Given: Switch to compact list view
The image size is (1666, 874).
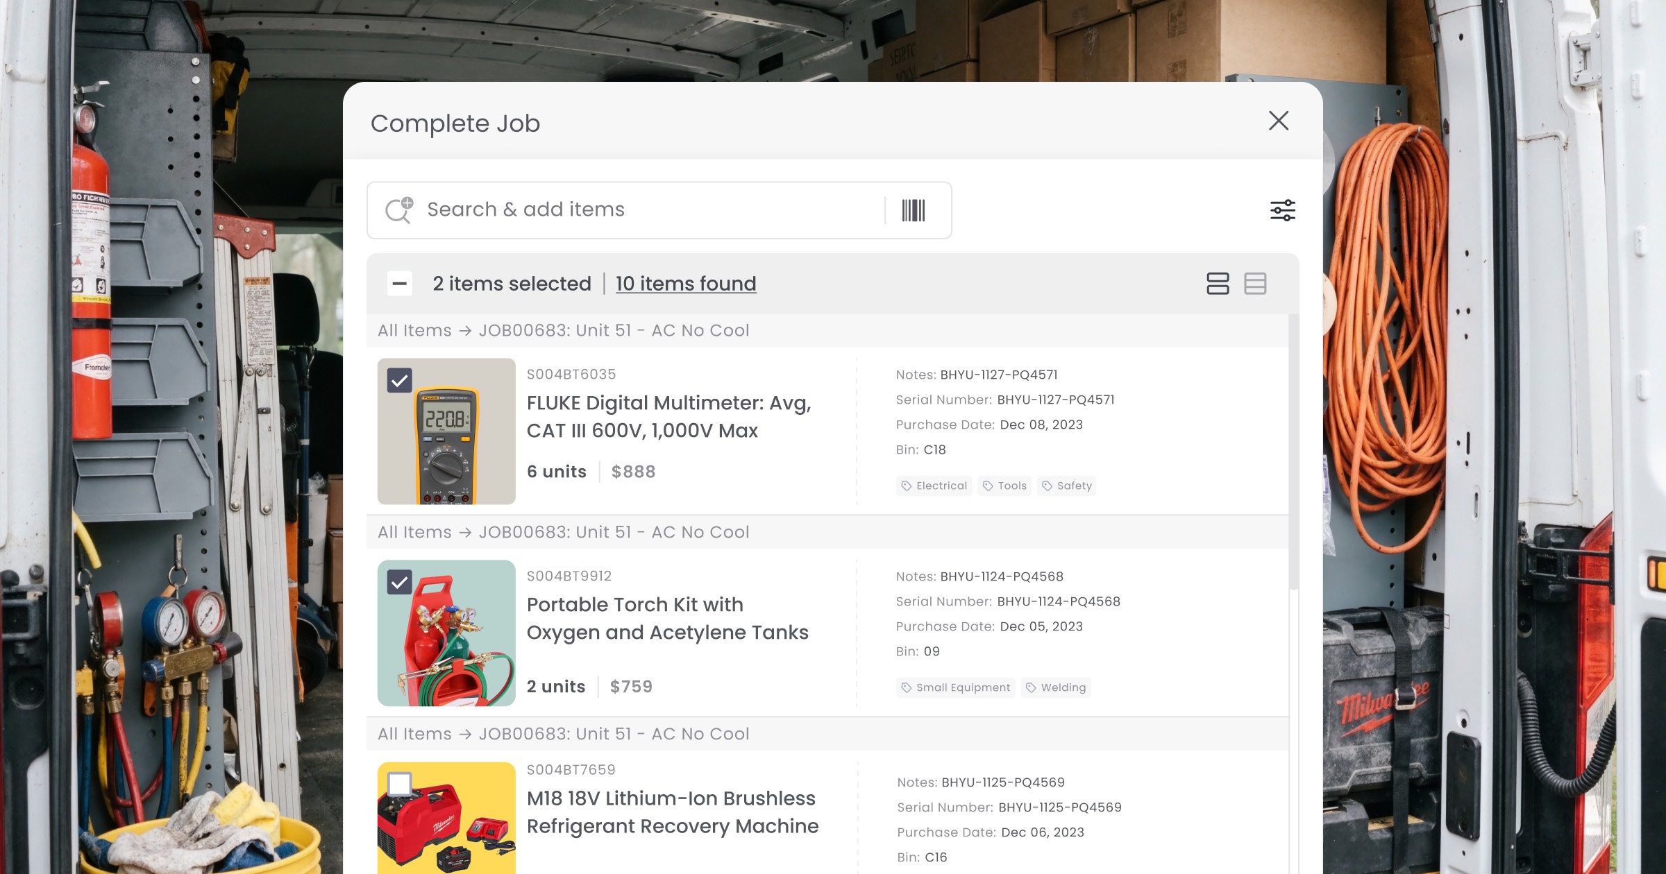Looking at the screenshot, I should click(1255, 284).
